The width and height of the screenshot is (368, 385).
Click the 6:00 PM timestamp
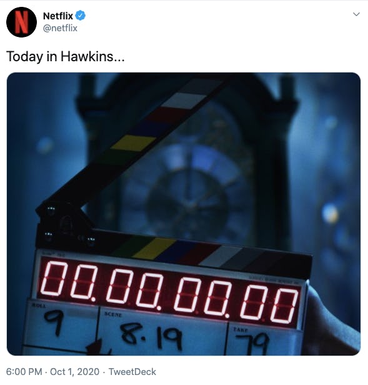24,372
